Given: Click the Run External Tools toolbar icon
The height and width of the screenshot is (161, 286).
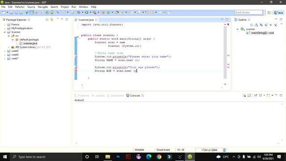Looking at the screenshot, I should pos(94,13).
